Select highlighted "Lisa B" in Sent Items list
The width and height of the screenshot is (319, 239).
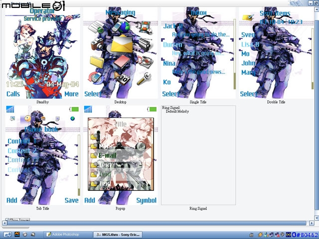[250, 44]
